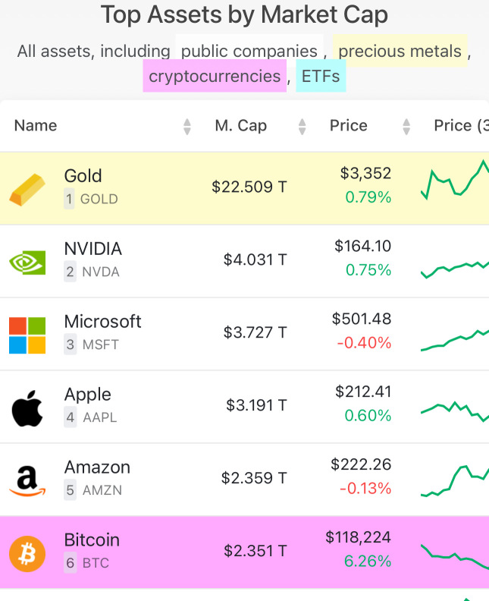The height and width of the screenshot is (601, 489).
Task: Click the NVIDIA logo icon
Action: point(27,262)
